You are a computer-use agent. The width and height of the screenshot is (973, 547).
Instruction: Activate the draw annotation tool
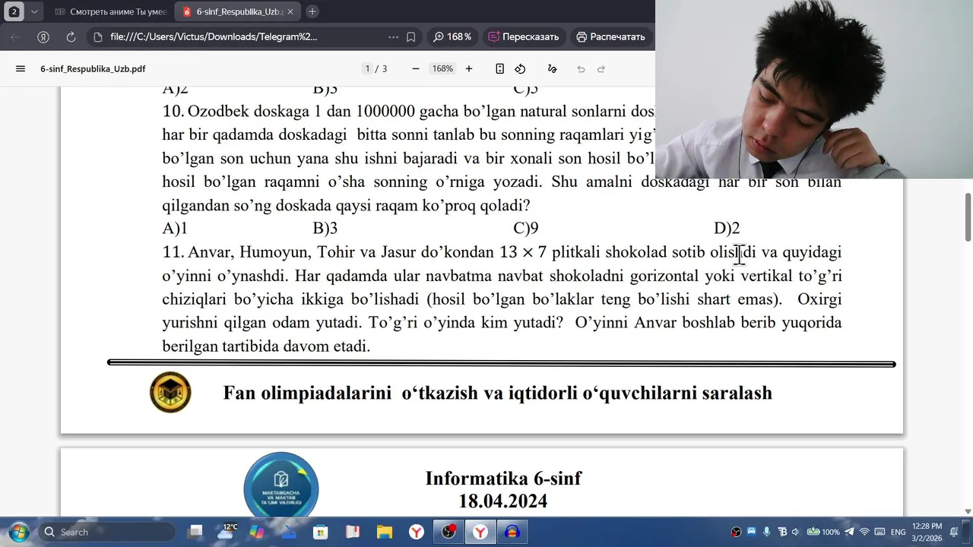[553, 68]
